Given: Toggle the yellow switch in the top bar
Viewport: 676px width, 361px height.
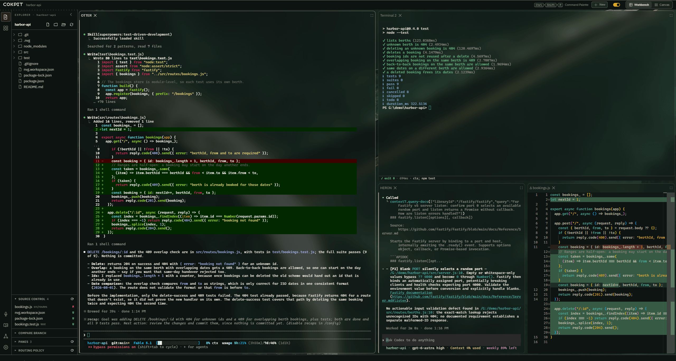Looking at the screenshot, I should click(x=617, y=5).
